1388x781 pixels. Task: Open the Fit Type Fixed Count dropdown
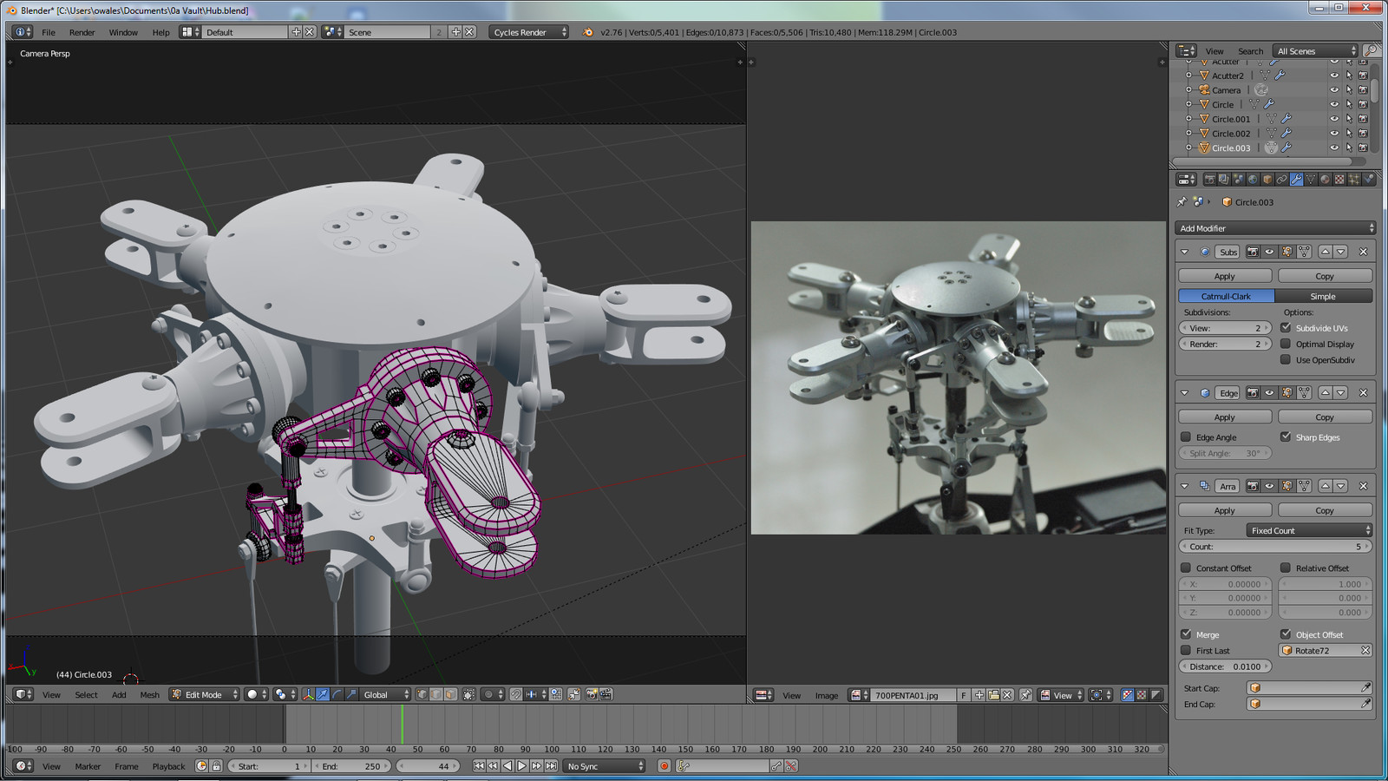tap(1309, 530)
